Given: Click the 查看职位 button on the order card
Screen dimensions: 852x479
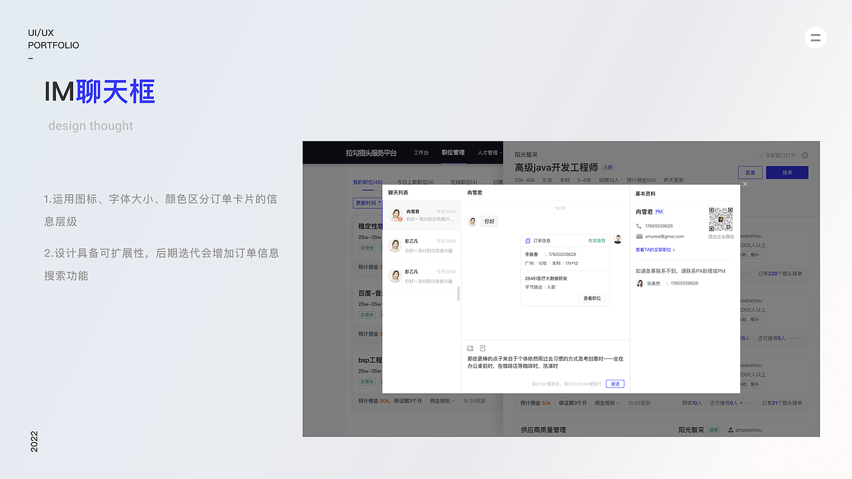Looking at the screenshot, I should point(592,298).
